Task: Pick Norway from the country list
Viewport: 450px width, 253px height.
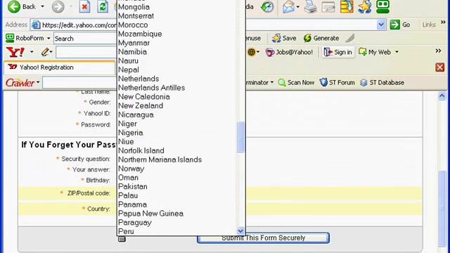Action: (131, 169)
